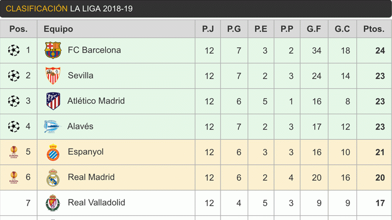This screenshot has width=392, height=220.
Task: Click the FC Barcelona club crest
Action: [53, 50]
